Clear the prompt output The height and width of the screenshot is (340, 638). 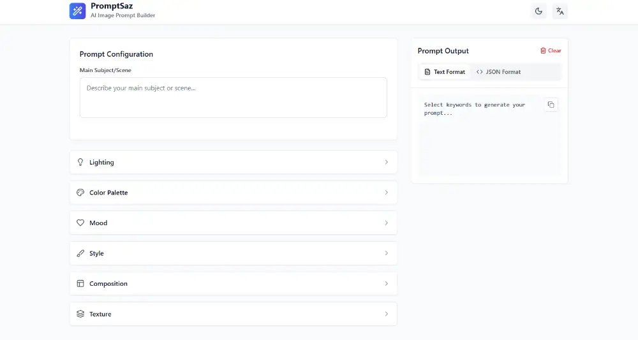(551, 51)
